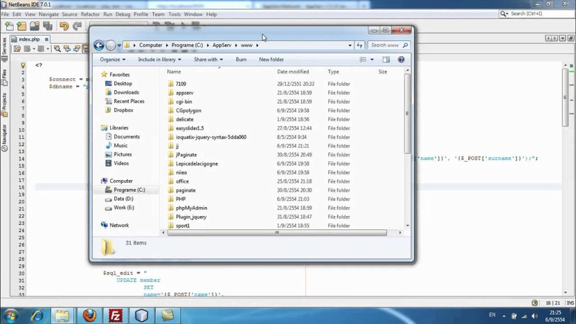Open the Organize dropdown menu
576x324 pixels.
pos(112,60)
